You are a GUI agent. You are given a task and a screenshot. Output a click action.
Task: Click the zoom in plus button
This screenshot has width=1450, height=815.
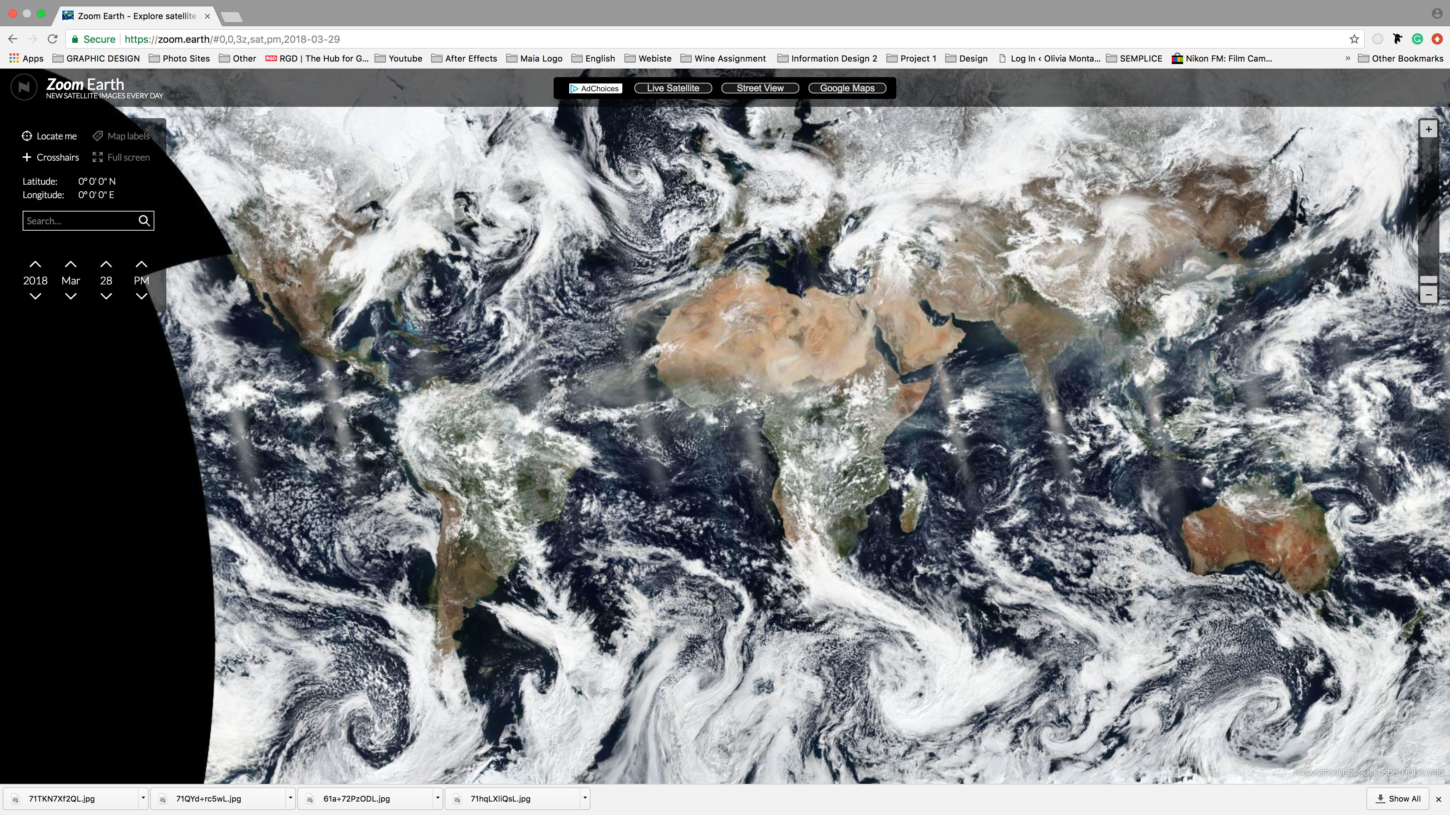point(1428,129)
